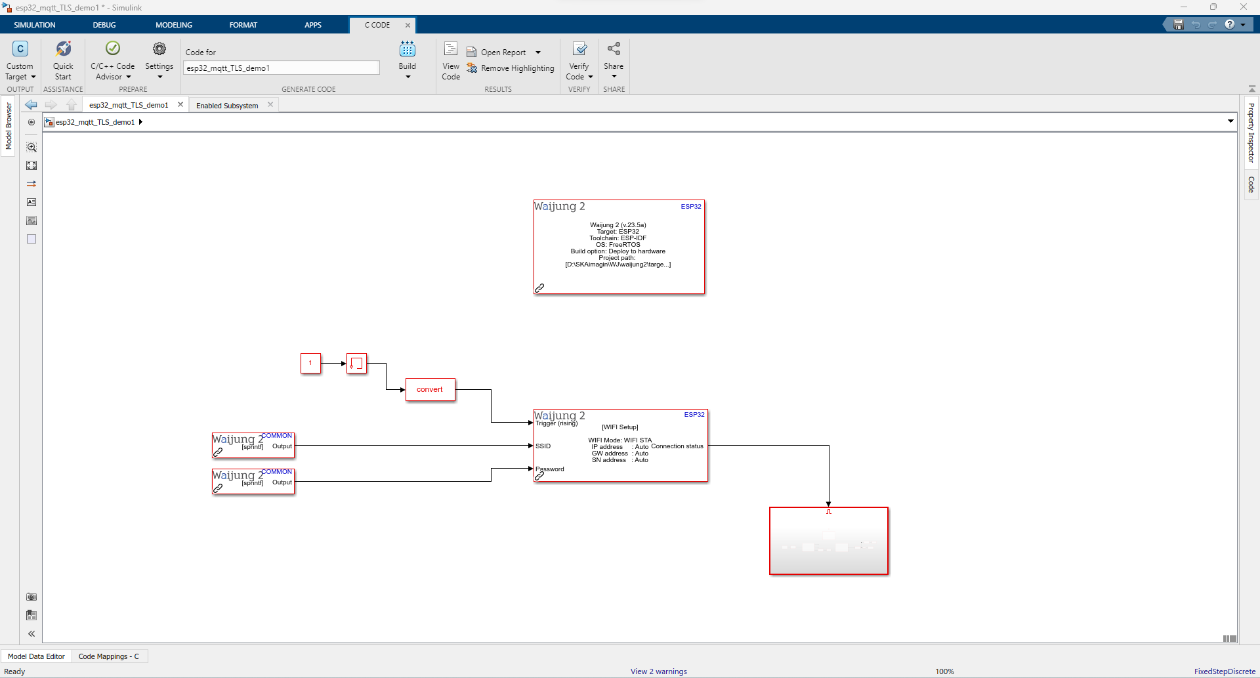
Task: Go up to parent system
Action: point(72,104)
